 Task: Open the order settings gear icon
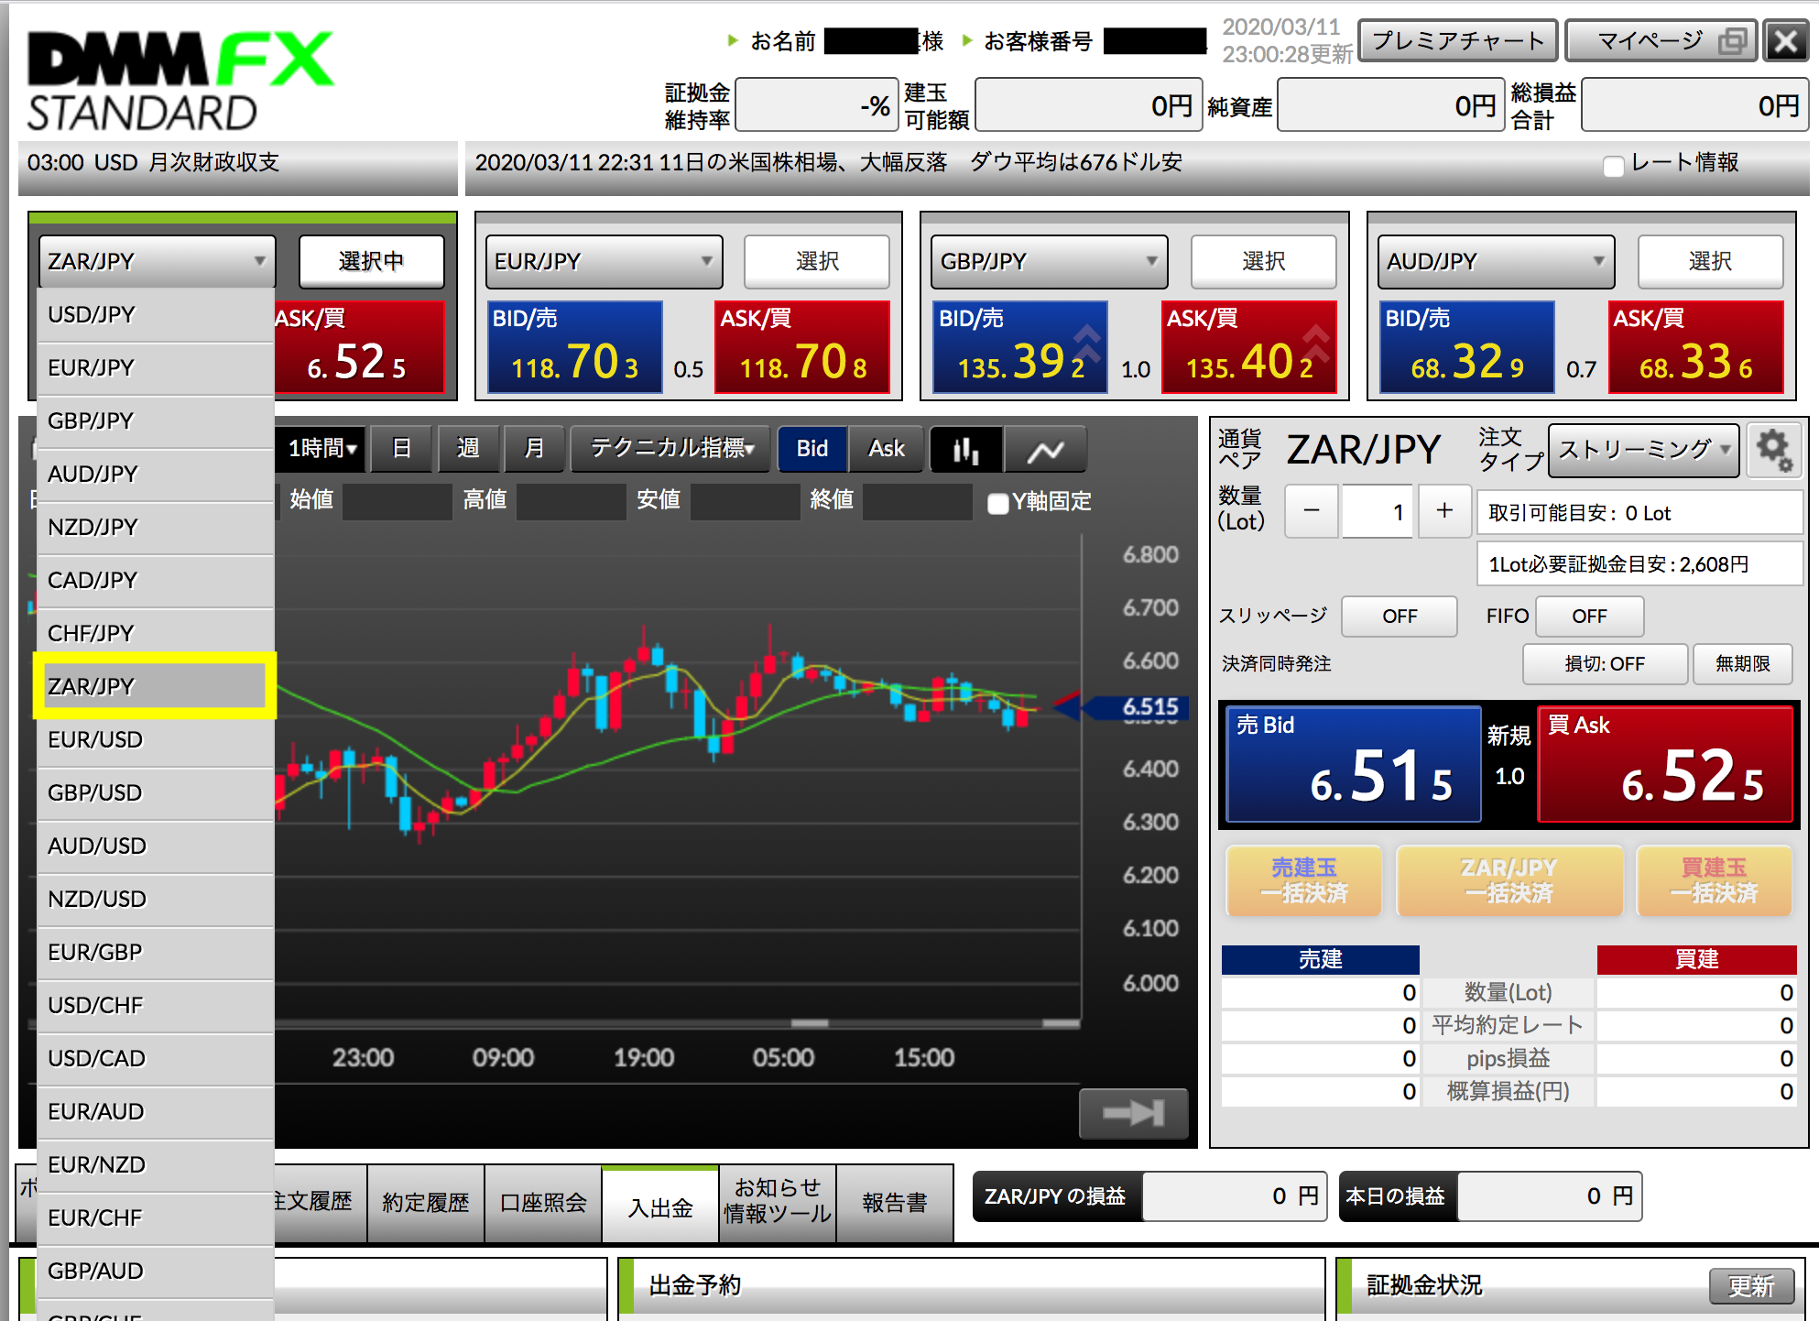click(x=1774, y=450)
